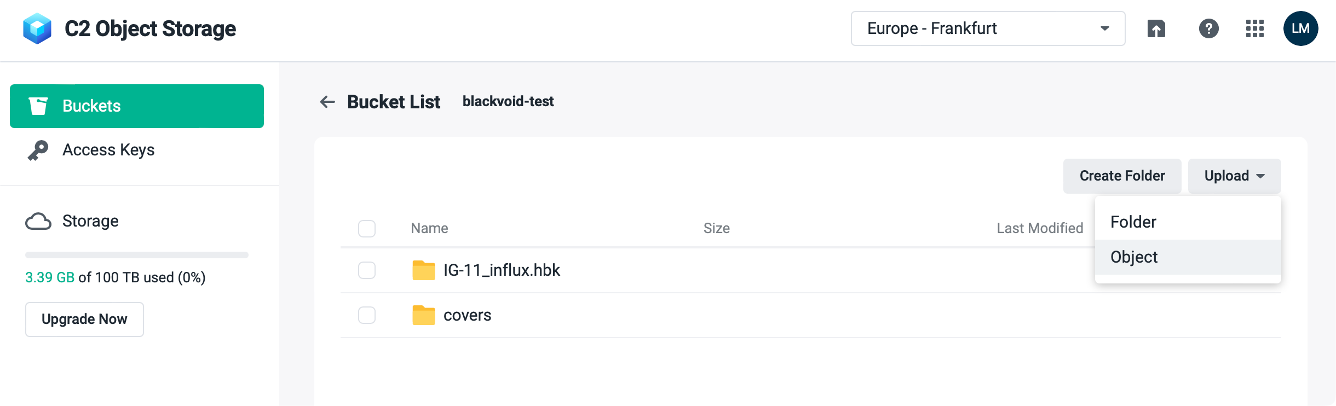Choose Object from the Upload menu

pyautogui.click(x=1188, y=257)
